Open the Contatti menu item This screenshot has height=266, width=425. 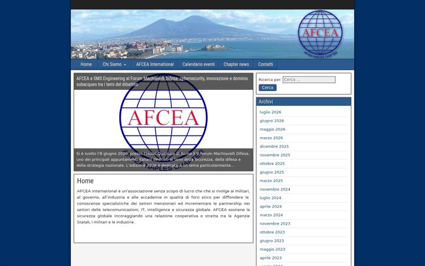point(266,64)
